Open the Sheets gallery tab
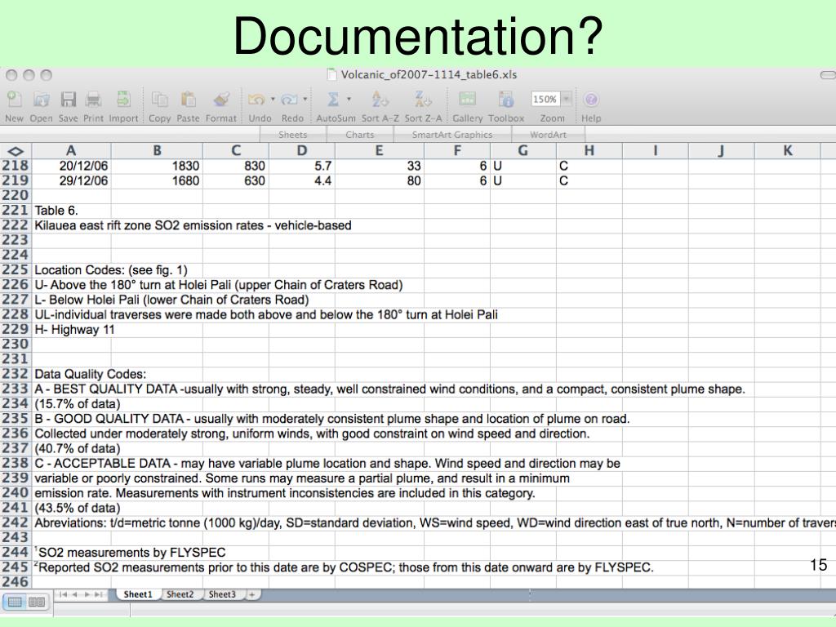Viewport: 836px width, 627px height. (x=293, y=135)
